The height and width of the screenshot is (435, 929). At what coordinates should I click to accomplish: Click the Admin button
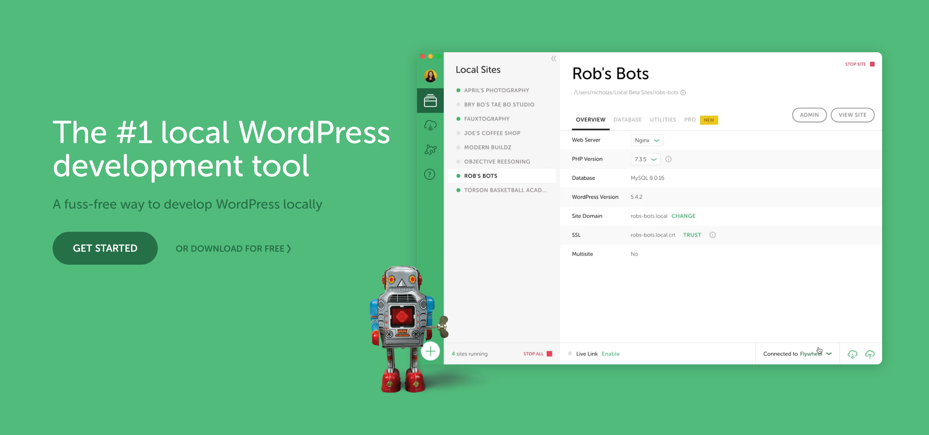pyautogui.click(x=809, y=115)
